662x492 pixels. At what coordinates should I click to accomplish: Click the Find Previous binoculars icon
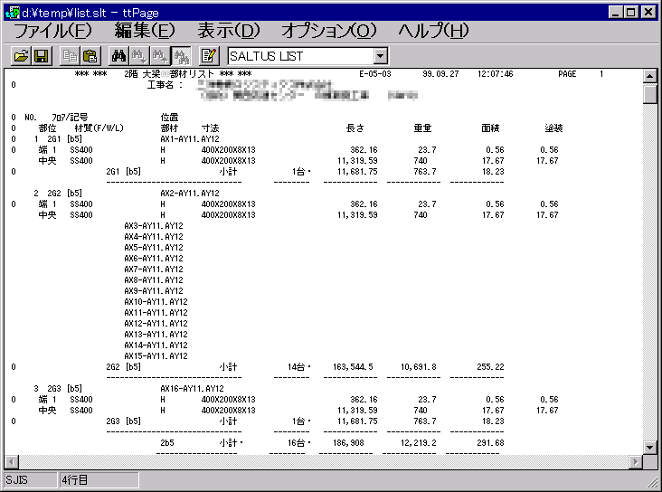click(138, 56)
